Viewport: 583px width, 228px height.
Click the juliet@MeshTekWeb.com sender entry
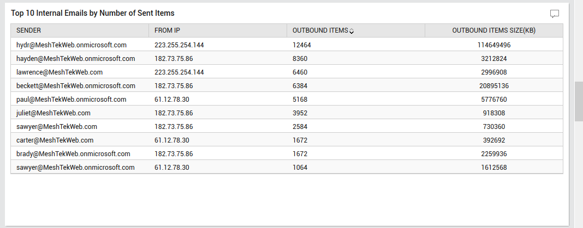pyautogui.click(x=53, y=113)
